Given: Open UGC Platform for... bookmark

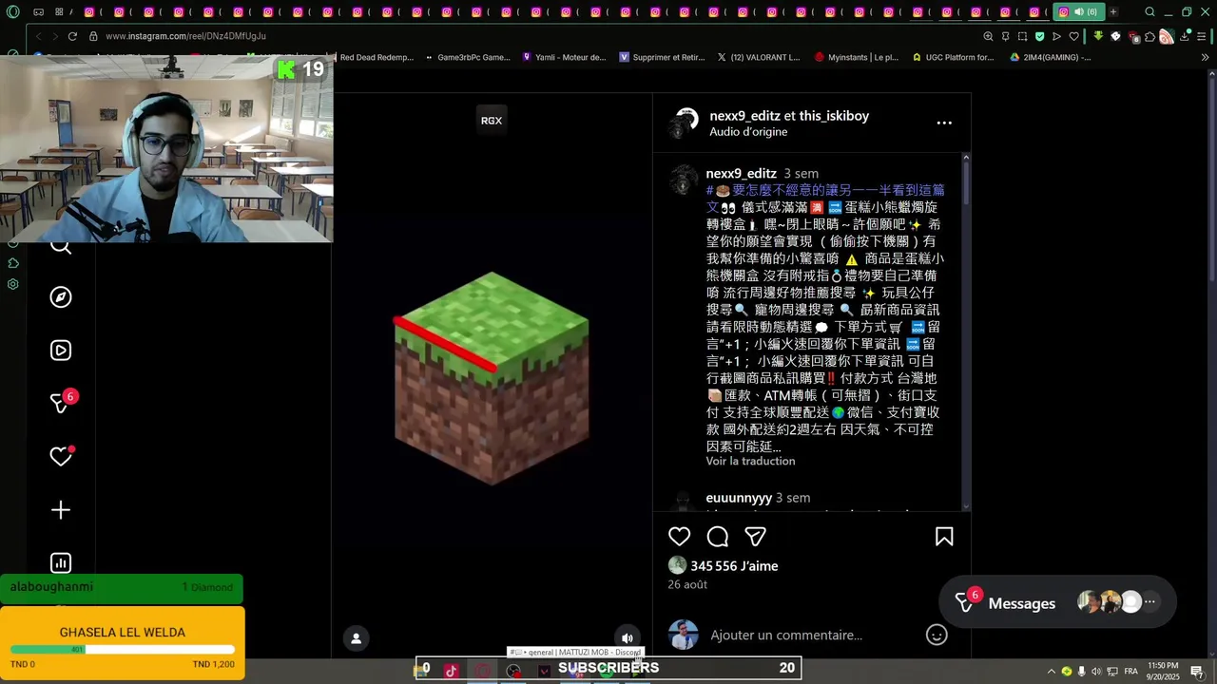Looking at the screenshot, I should tap(953, 57).
